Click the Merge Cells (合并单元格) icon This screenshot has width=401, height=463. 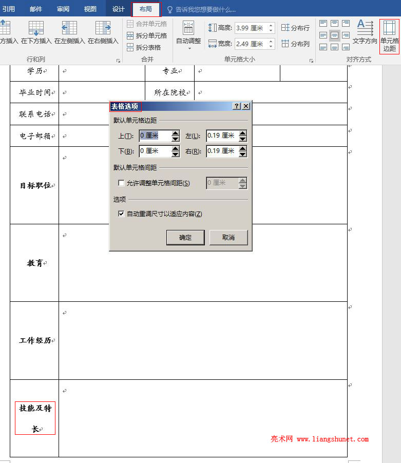click(x=130, y=24)
